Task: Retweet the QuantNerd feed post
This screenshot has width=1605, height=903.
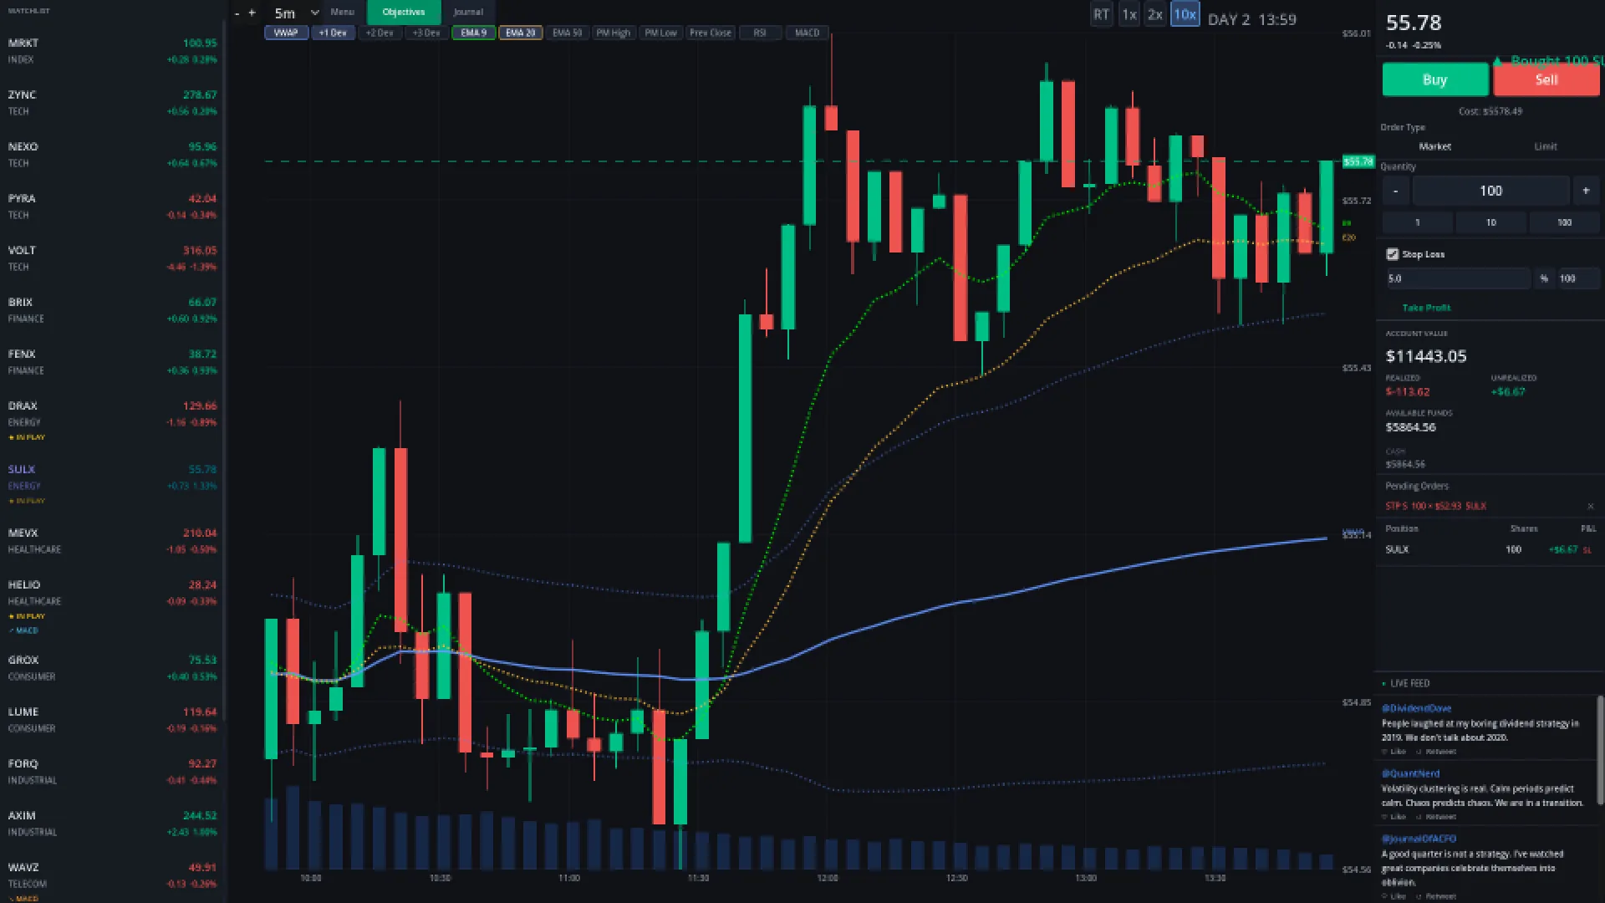Action: (1438, 817)
